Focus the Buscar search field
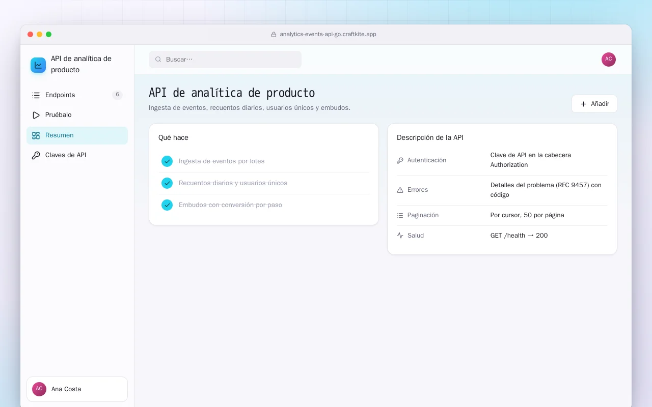 tap(225, 60)
